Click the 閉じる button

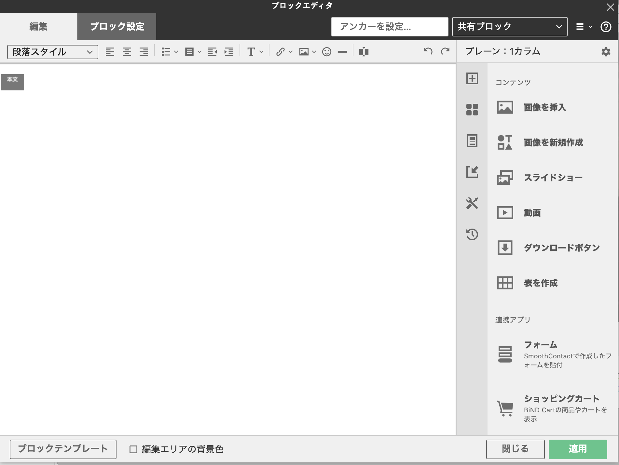[x=516, y=449]
